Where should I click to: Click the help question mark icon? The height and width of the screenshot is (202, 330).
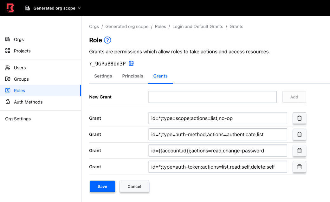pyautogui.click(x=107, y=40)
